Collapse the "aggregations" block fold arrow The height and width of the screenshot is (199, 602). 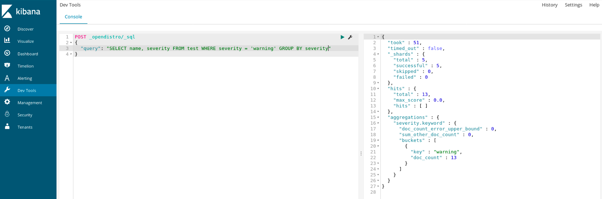[378, 118]
